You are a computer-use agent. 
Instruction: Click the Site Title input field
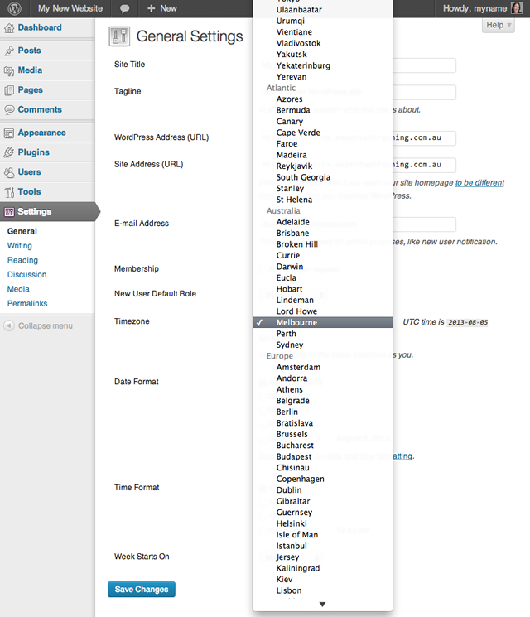coord(424,65)
